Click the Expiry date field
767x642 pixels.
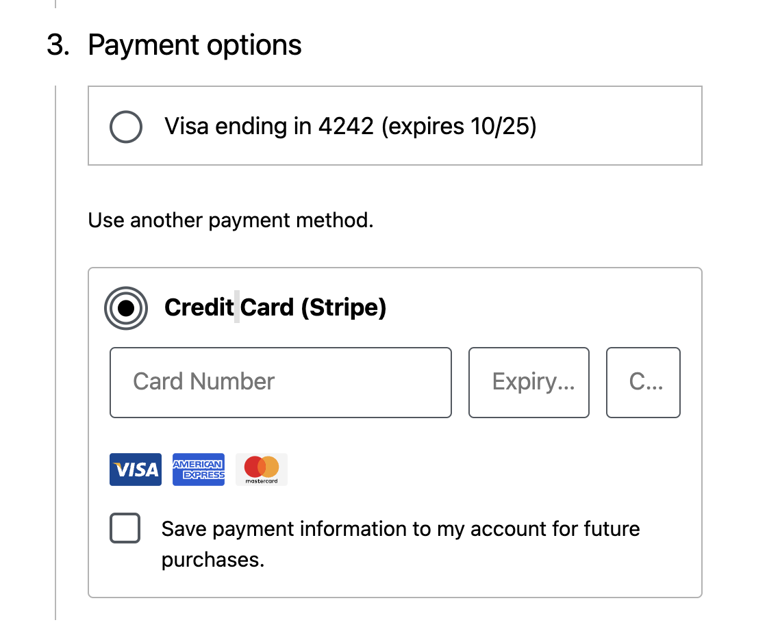tap(528, 382)
